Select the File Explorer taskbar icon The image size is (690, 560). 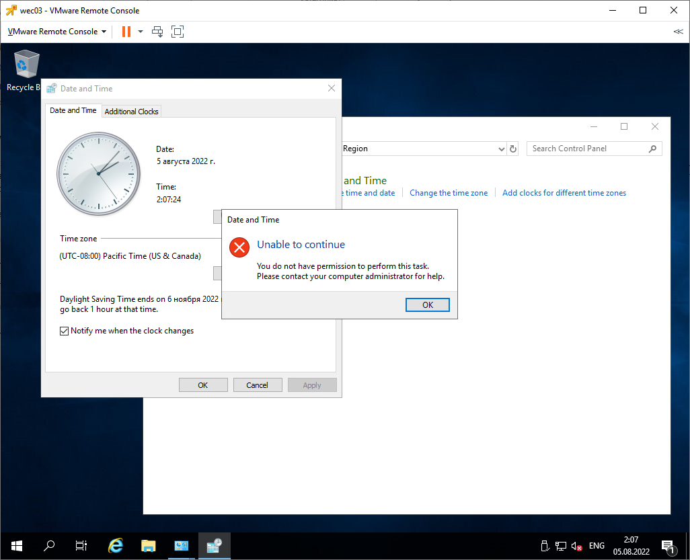[147, 545]
